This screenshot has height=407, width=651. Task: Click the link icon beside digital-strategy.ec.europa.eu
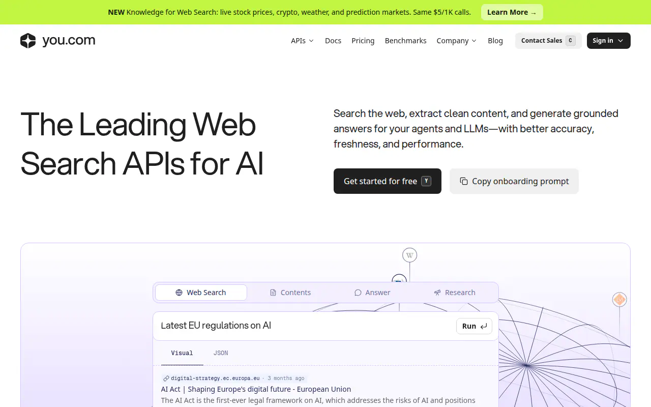[166, 379]
